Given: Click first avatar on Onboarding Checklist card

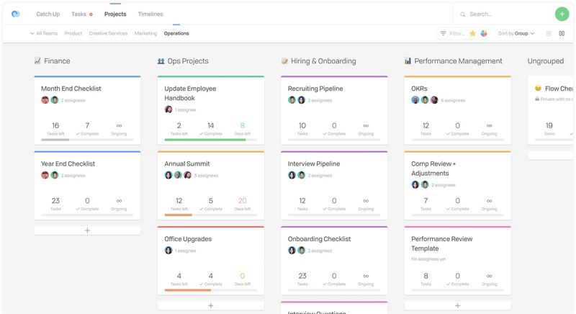Looking at the screenshot, I should pyautogui.click(x=292, y=251).
